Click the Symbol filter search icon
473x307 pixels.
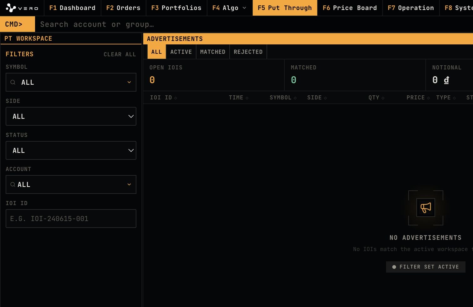coord(13,82)
